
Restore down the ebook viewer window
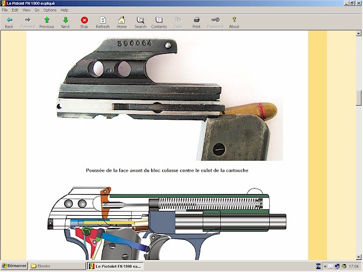[x=352, y=3]
